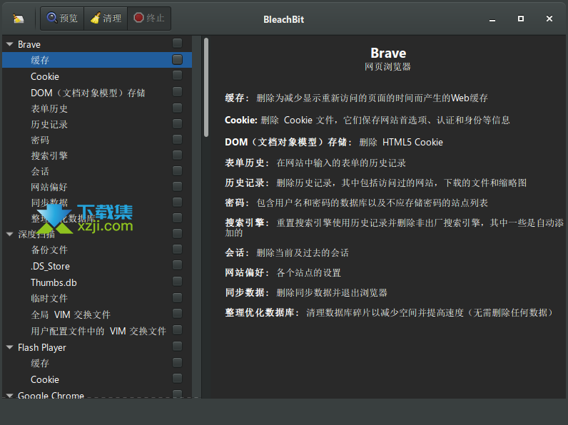Tick the DOM（文档对象模型）存储 checkbox

coord(177,91)
